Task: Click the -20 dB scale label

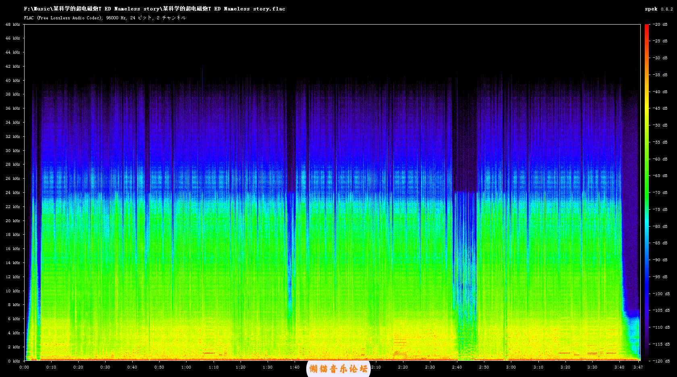Action: pyautogui.click(x=661, y=24)
